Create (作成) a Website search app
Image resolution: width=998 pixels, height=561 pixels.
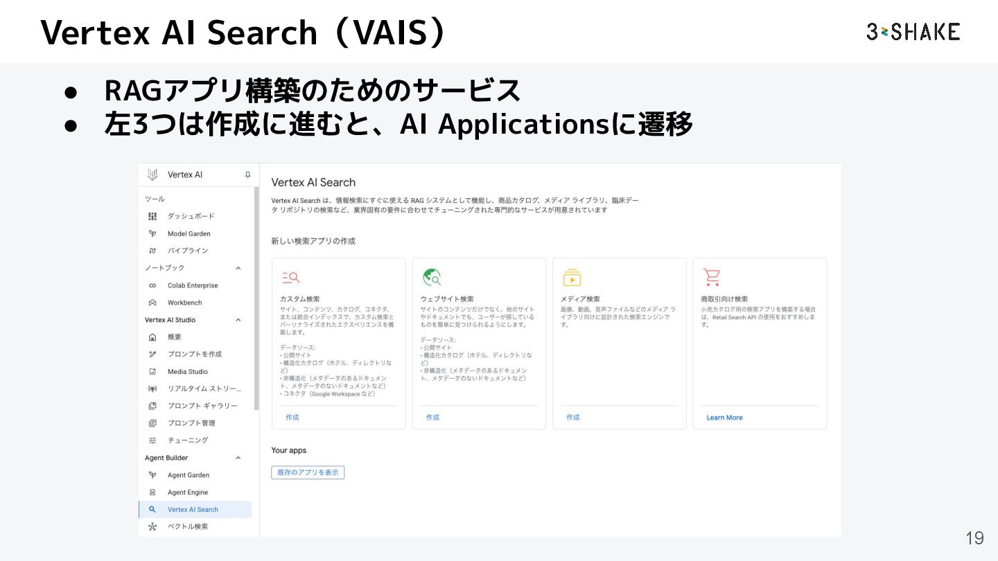[x=432, y=418]
